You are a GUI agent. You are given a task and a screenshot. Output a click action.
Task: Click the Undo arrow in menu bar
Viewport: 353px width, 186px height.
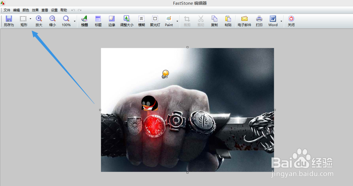click(73, 10)
